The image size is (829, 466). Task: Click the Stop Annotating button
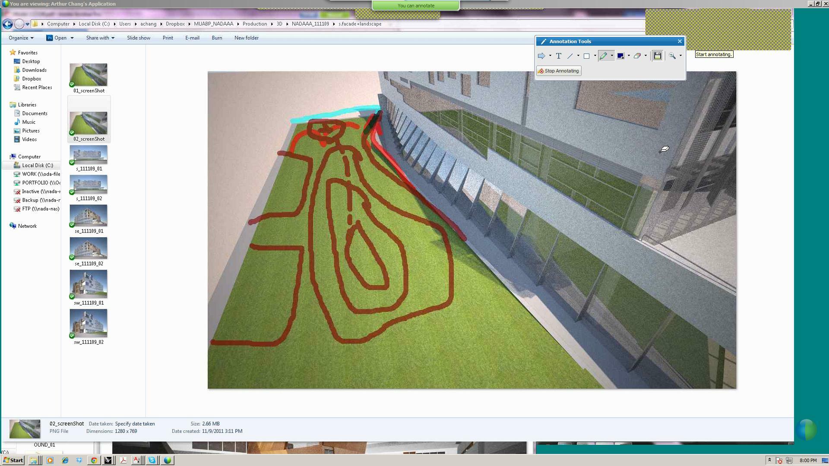pyautogui.click(x=559, y=71)
